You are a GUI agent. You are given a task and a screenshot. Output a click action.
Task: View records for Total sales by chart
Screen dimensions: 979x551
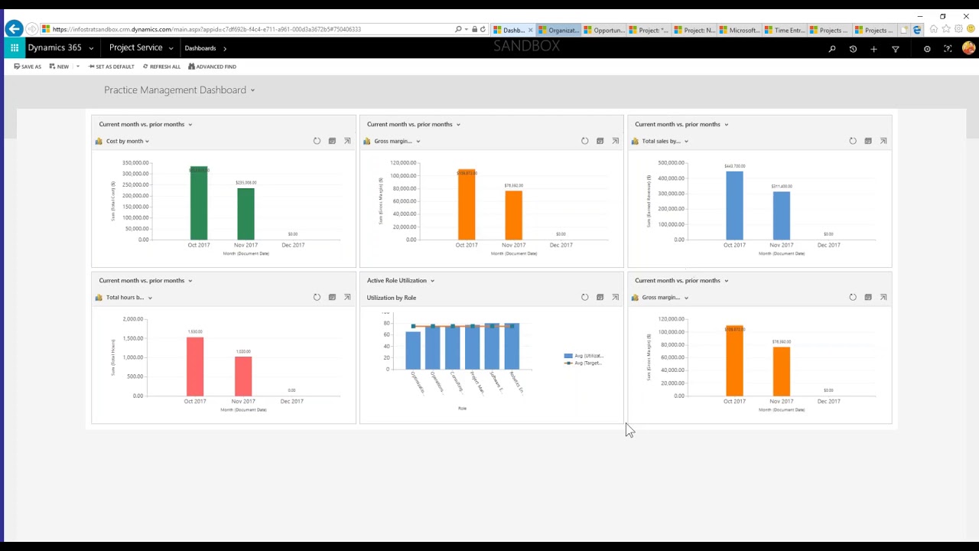click(x=868, y=141)
